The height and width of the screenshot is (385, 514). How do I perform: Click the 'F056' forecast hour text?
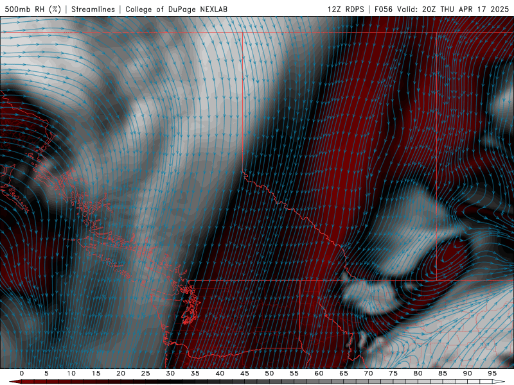[x=384, y=9]
